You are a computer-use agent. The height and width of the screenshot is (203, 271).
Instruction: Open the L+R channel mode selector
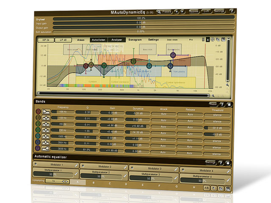[x=206, y=11]
